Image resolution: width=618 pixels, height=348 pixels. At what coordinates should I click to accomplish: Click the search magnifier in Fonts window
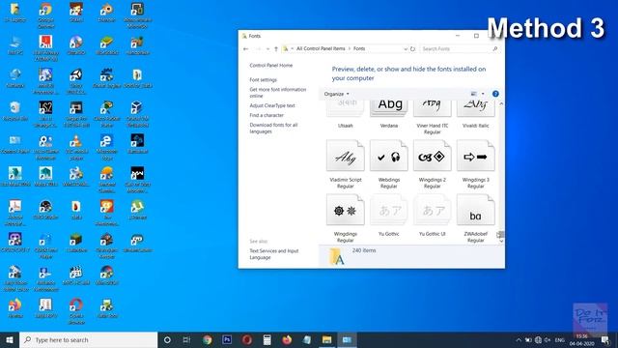pyautogui.click(x=495, y=49)
